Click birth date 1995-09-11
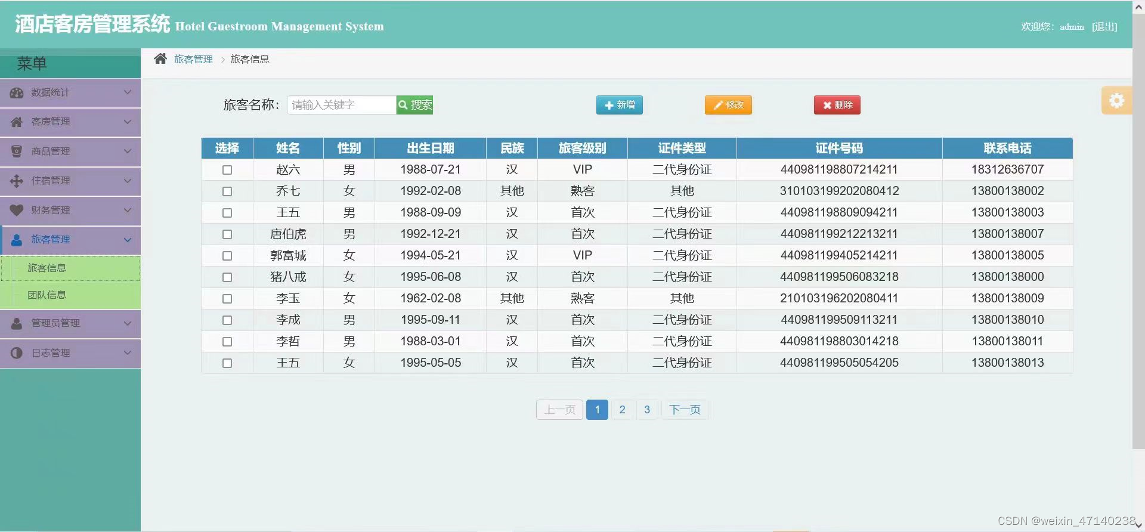 [x=431, y=320]
